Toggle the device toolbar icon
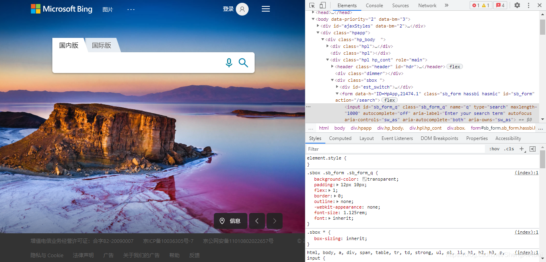 pos(323,5)
